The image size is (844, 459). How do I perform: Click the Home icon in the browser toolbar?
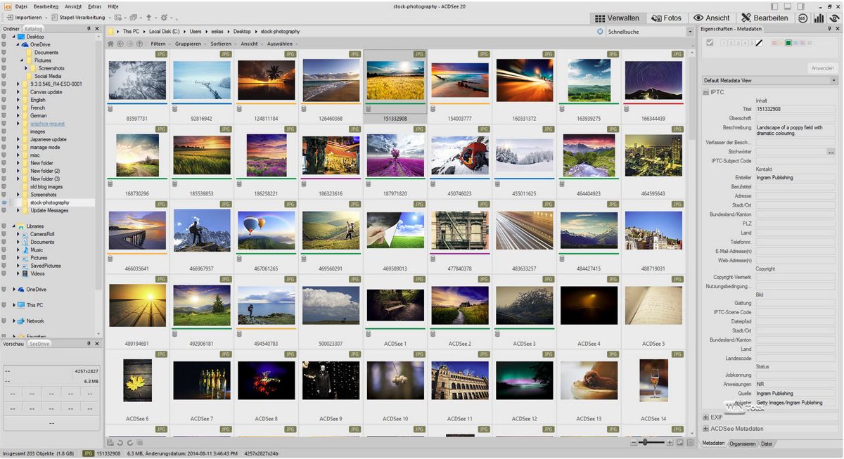(110, 44)
